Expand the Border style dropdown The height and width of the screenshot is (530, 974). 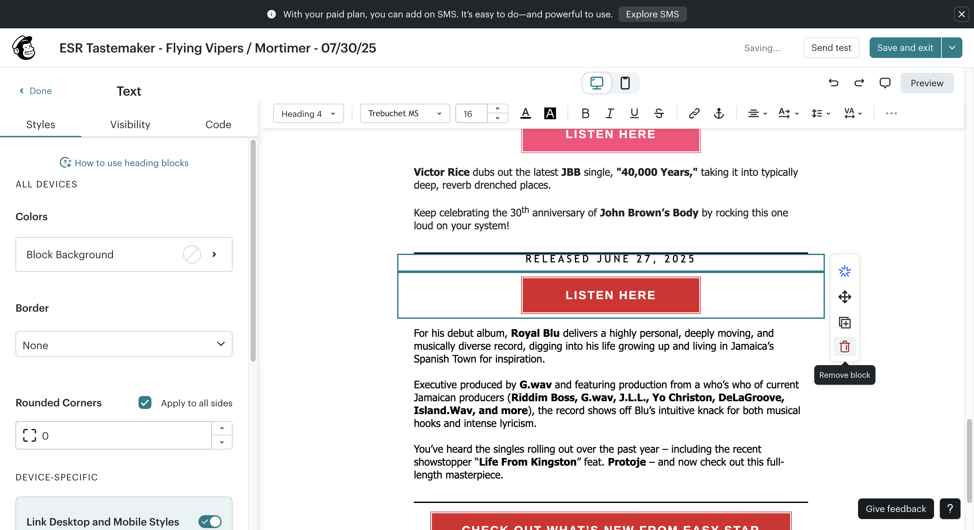(124, 344)
